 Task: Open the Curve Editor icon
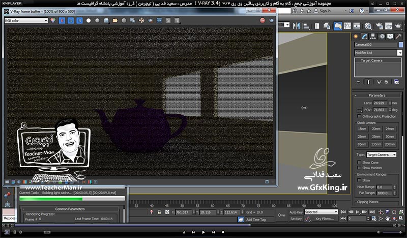pos(347,26)
